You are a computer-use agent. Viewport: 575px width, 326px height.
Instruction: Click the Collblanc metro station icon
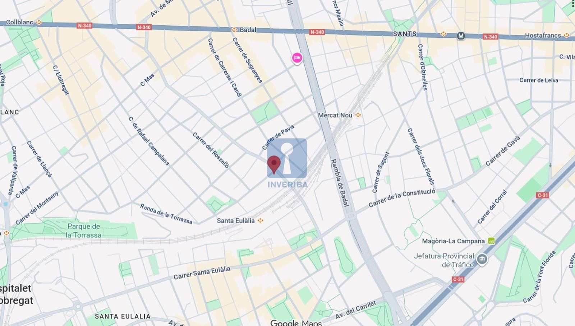point(39,22)
